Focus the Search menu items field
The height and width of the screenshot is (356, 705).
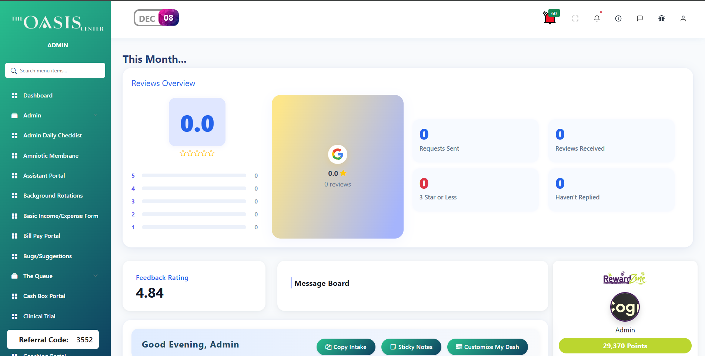(x=59, y=71)
